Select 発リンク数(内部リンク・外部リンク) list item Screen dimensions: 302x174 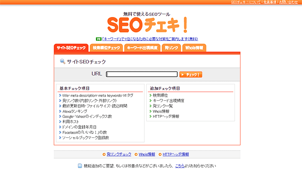(89, 100)
